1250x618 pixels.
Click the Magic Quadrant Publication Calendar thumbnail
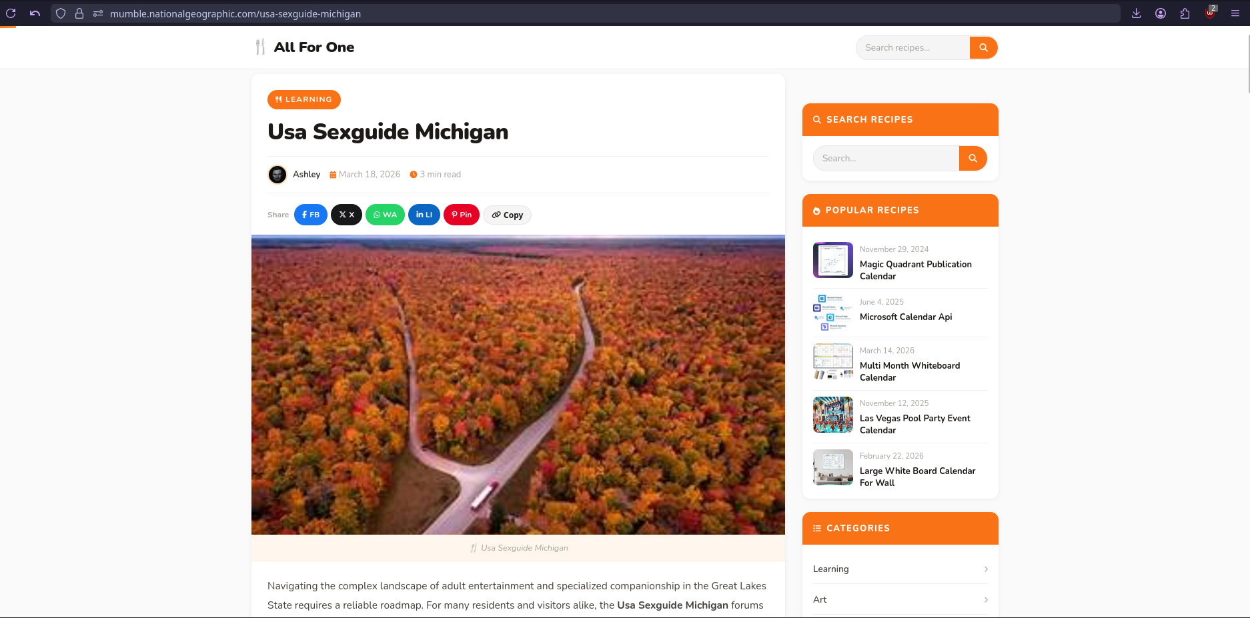[x=833, y=260]
